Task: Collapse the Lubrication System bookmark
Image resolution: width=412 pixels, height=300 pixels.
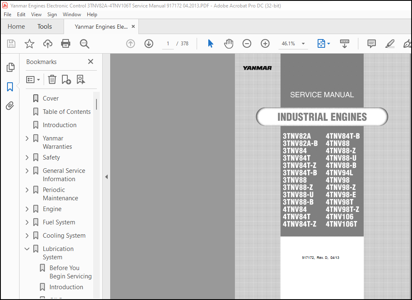Action: [27, 249]
